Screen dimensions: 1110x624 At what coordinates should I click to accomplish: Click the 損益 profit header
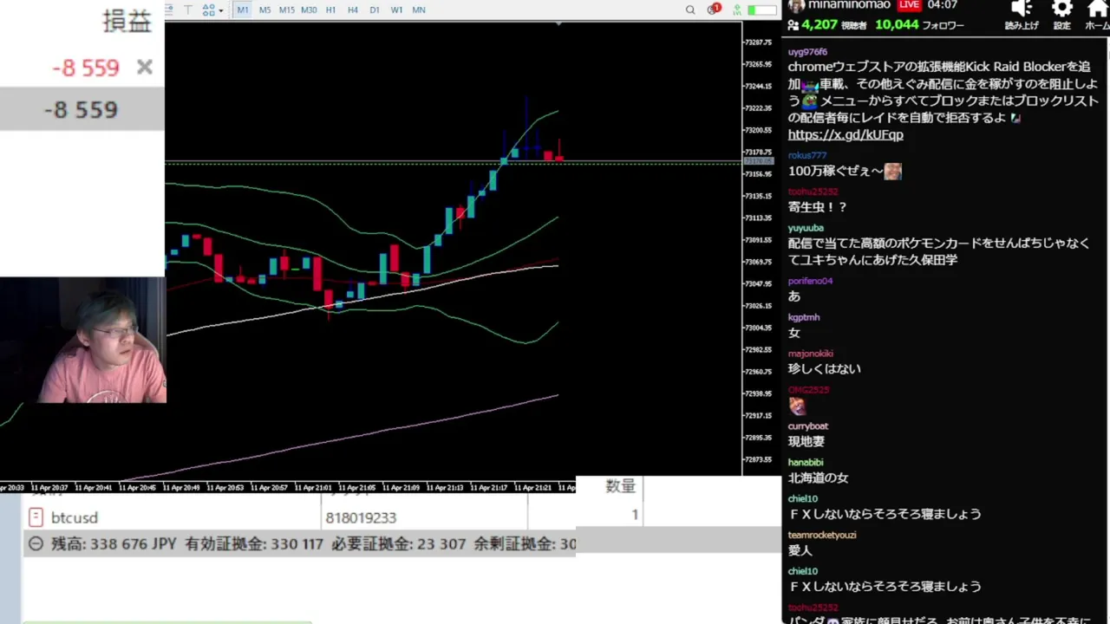point(127,22)
